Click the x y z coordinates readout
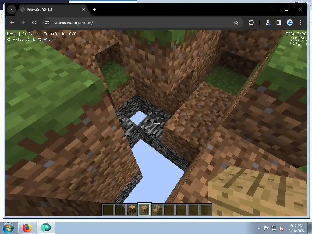This screenshot has width=312, height=234. pyautogui.click(x=31, y=39)
